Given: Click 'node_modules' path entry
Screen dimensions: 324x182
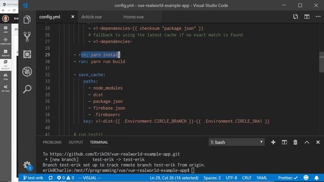Looking at the screenshot, I should point(108,88).
